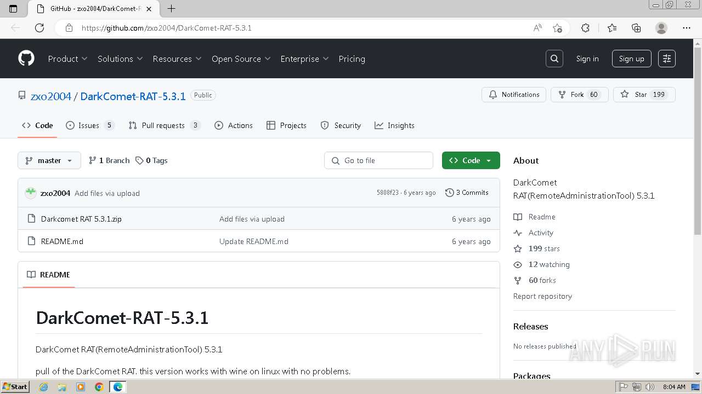Open README.md file
702x394 pixels.
(62, 241)
